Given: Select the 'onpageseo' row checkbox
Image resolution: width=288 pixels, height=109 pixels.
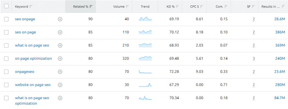Looking at the screenshot, I should pos(6,72).
